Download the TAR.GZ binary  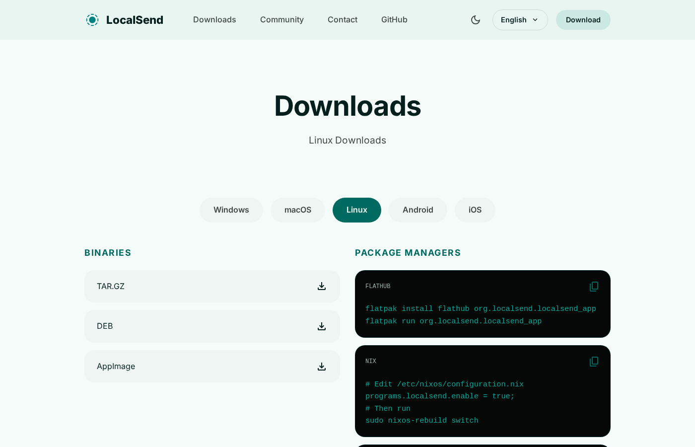click(212, 287)
